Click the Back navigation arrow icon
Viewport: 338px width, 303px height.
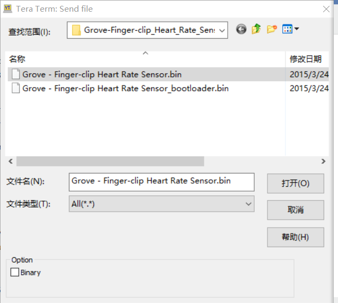[241, 30]
